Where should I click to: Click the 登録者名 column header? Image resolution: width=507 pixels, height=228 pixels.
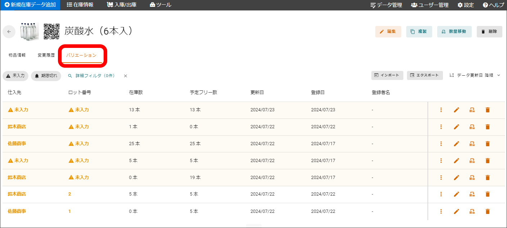pos(381,93)
